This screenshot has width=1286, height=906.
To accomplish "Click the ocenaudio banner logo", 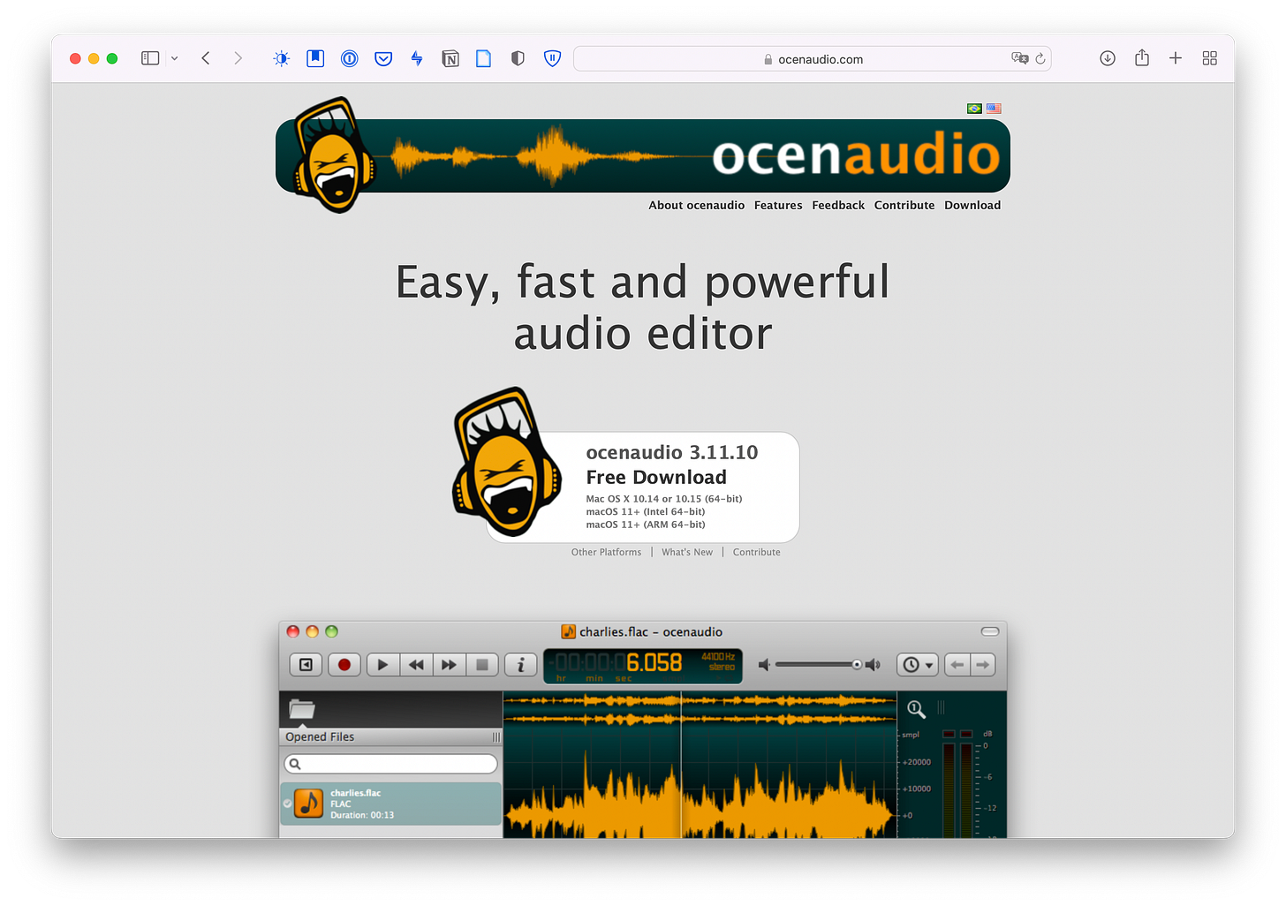I will pyautogui.click(x=643, y=155).
